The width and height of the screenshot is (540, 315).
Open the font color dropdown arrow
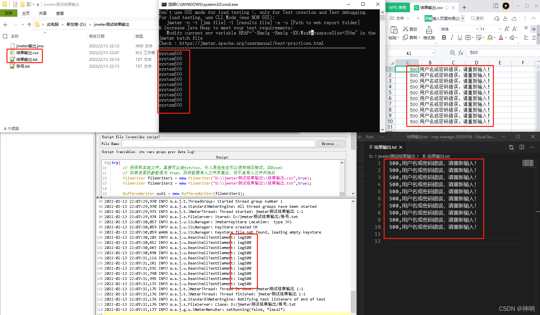pyautogui.click(x=506, y=38)
